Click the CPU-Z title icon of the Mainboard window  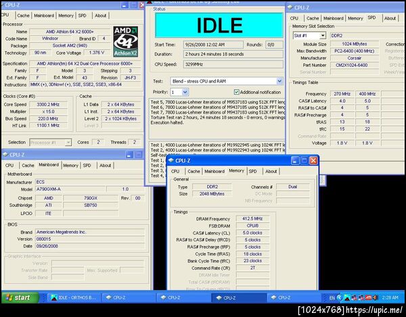[x=7, y=155]
